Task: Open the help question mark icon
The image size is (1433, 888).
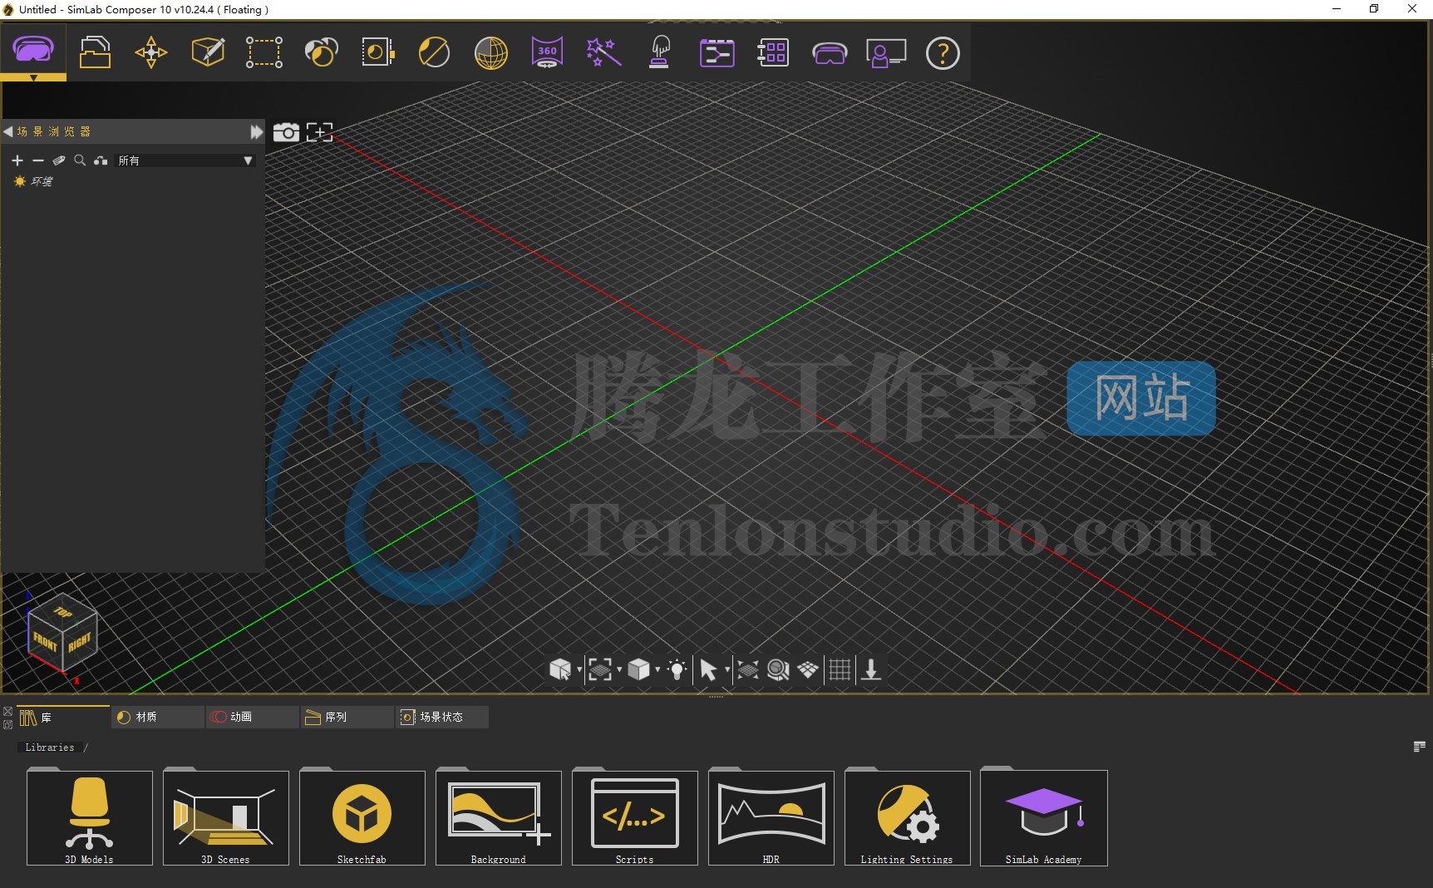Action: tap(943, 53)
